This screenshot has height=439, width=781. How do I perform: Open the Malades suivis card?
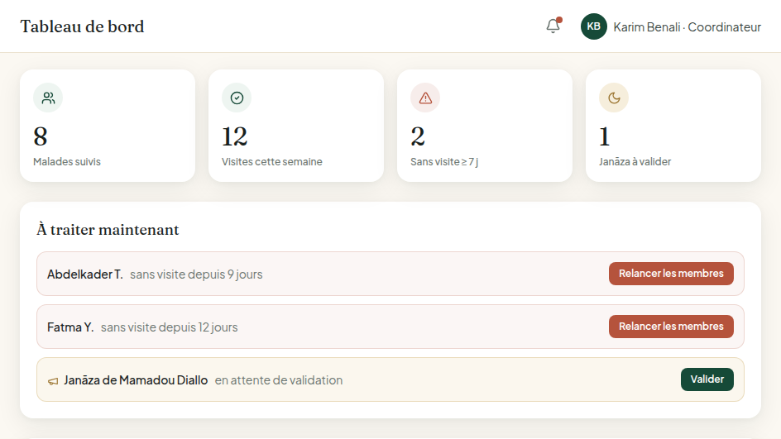pos(108,126)
